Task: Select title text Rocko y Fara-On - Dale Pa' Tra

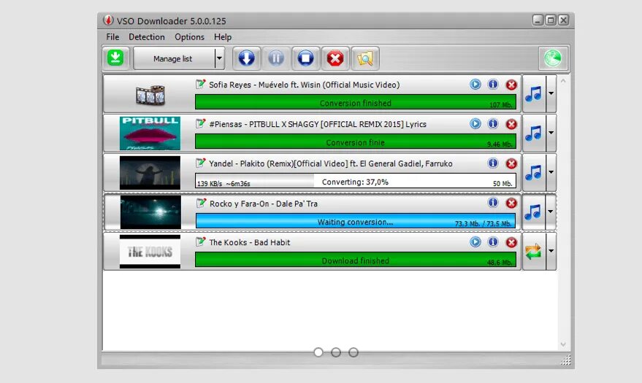Action: pos(263,204)
